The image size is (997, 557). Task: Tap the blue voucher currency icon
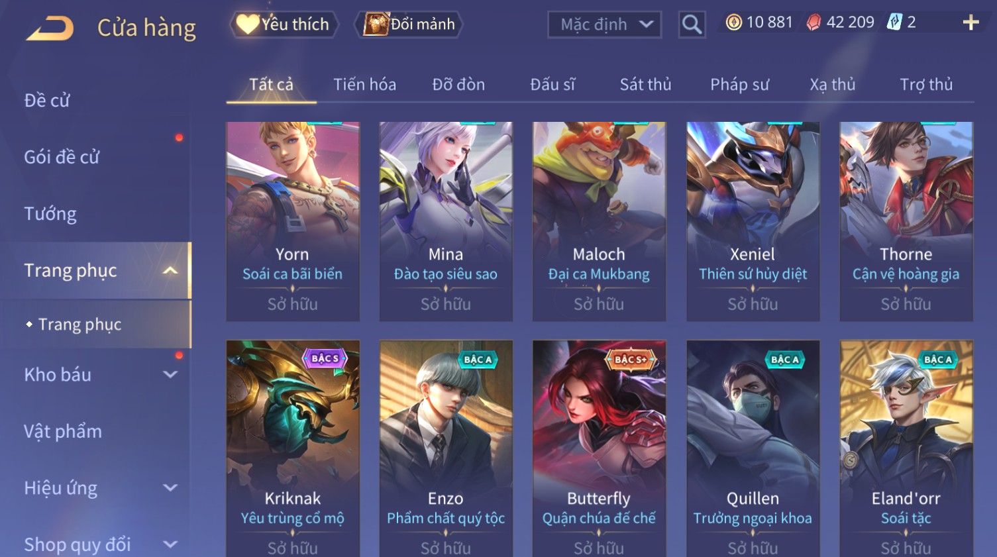[x=894, y=23]
